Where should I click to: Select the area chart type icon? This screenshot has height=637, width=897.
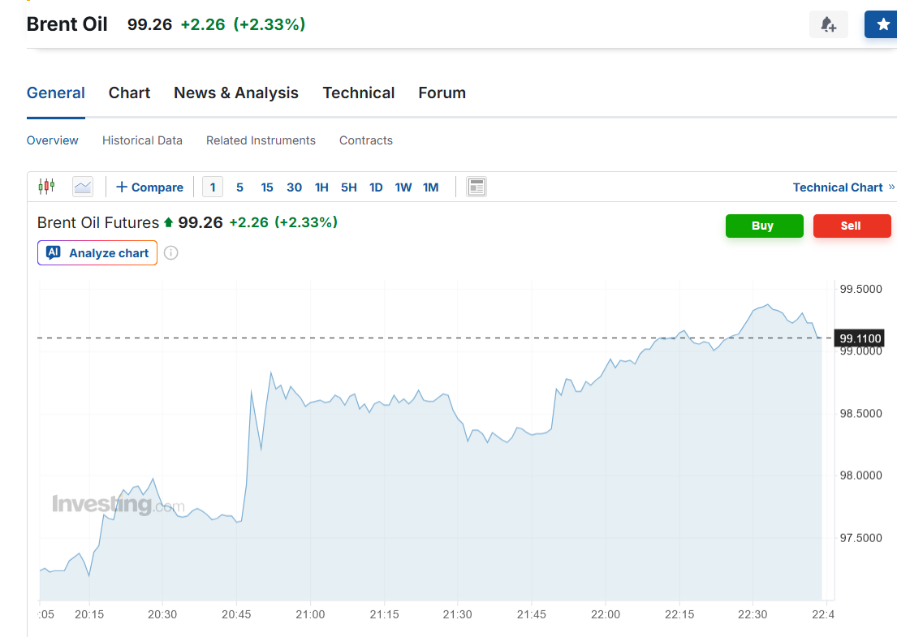pyautogui.click(x=83, y=187)
